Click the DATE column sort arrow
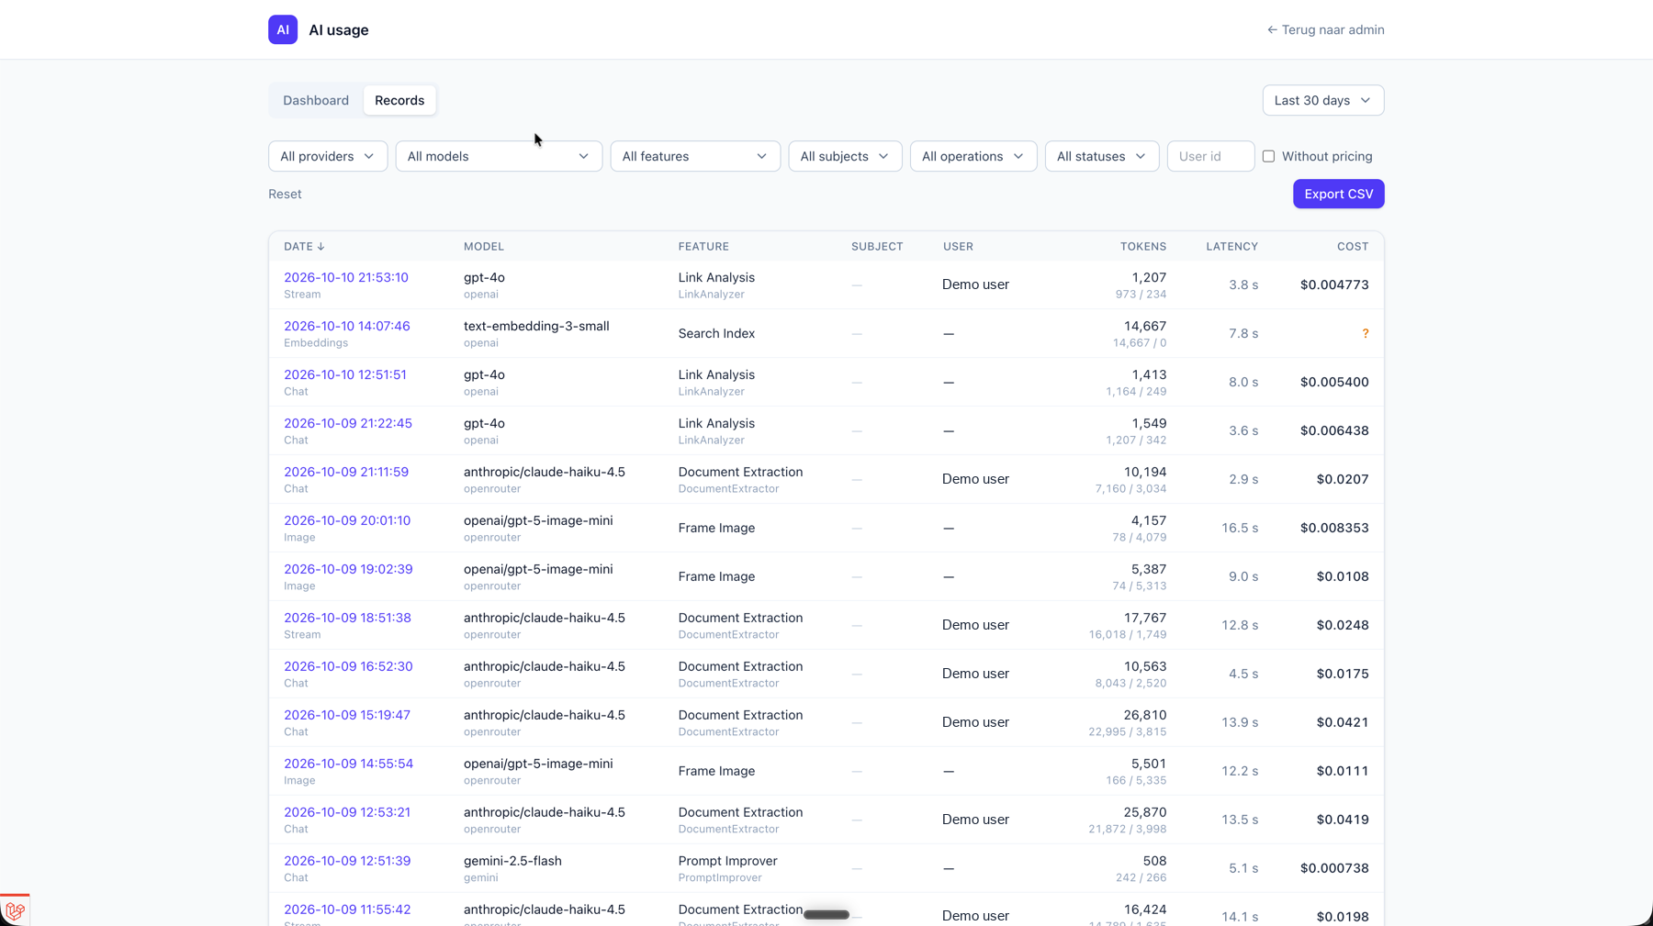Screen dimensions: 1653x926 coord(320,247)
